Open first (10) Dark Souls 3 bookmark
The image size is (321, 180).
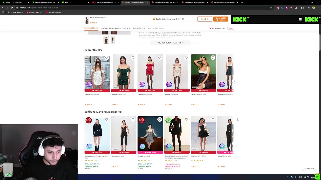point(35,12)
